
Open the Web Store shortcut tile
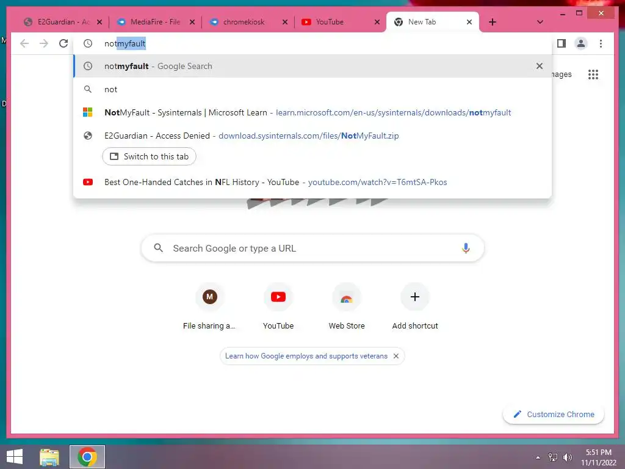pos(347,307)
